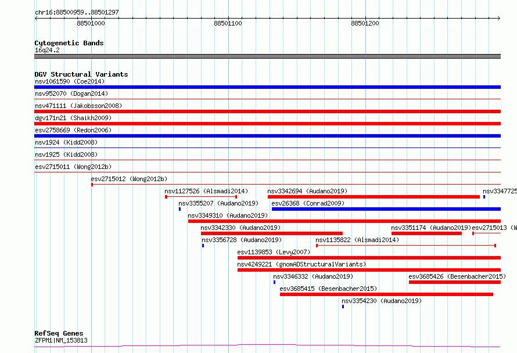Image resolution: width=517 pixels, height=353 pixels.
Task: Click the 88501100 ruler position label
Action: point(228,23)
